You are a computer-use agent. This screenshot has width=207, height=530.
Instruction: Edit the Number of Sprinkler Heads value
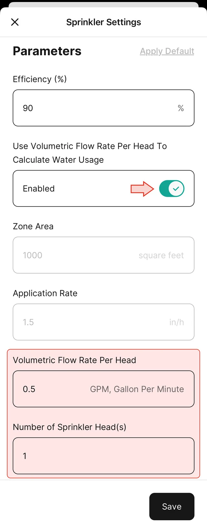point(103,456)
